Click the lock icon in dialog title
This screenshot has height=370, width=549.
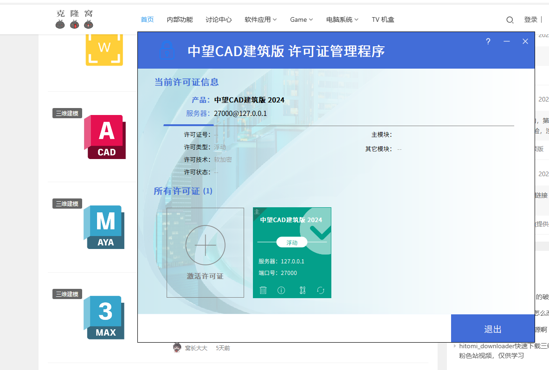[167, 50]
